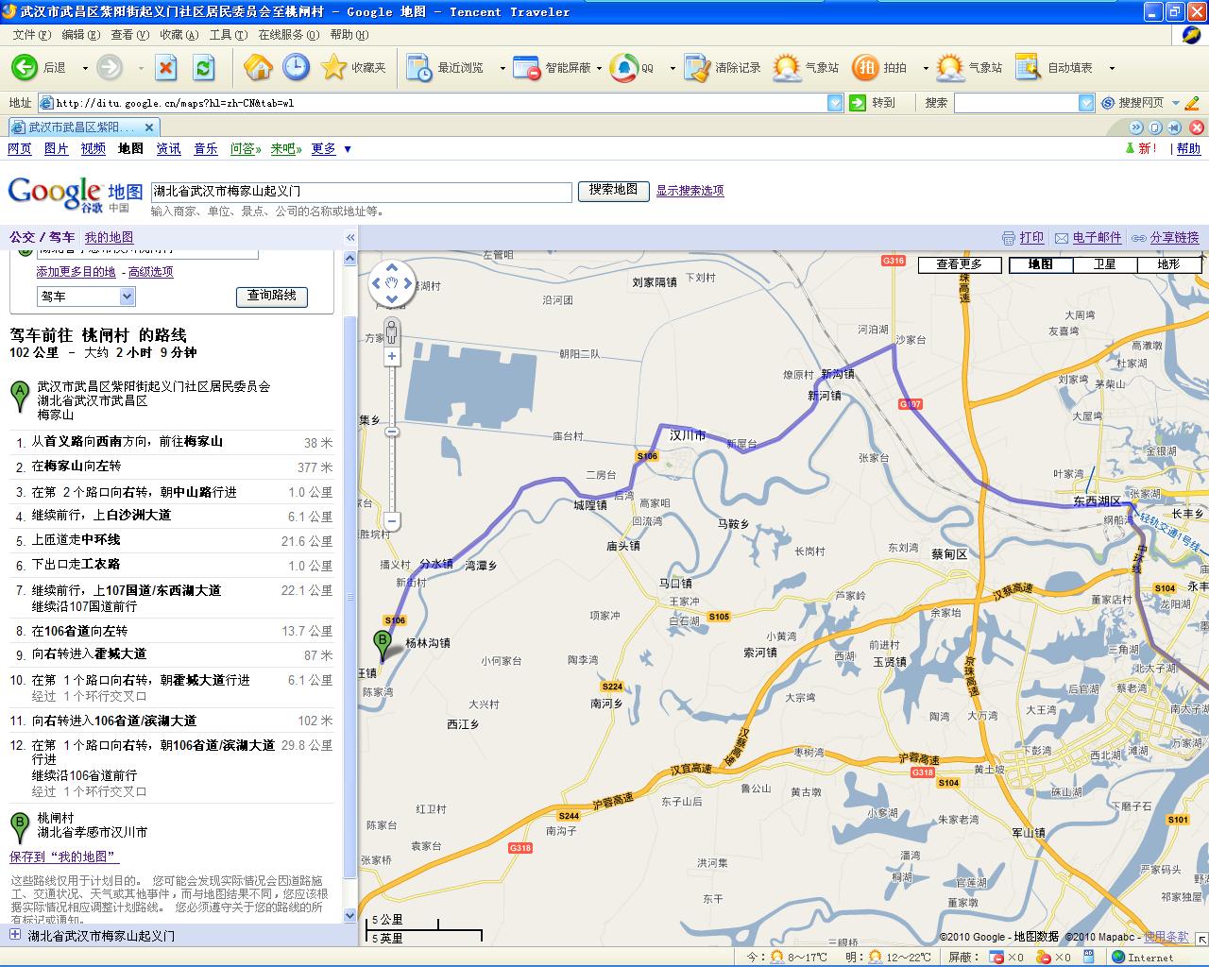Click the 打印 print icon link
The width and height of the screenshot is (1209, 967).
pyautogui.click(x=1023, y=238)
